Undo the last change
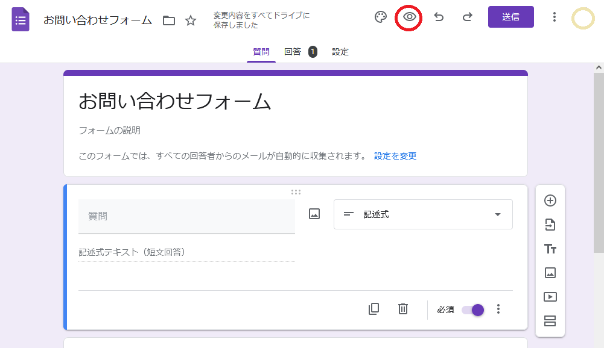The width and height of the screenshot is (604, 348). click(439, 17)
